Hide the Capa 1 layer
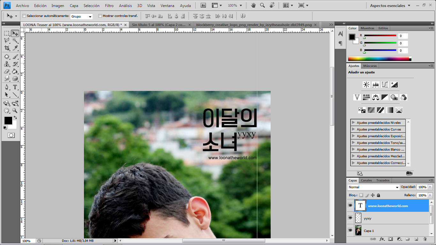Image resolution: width=436 pixels, height=245 pixels. click(350, 230)
